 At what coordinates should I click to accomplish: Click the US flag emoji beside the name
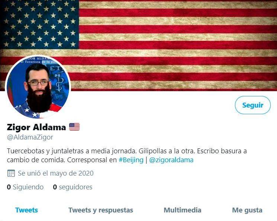tap(74, 127)
